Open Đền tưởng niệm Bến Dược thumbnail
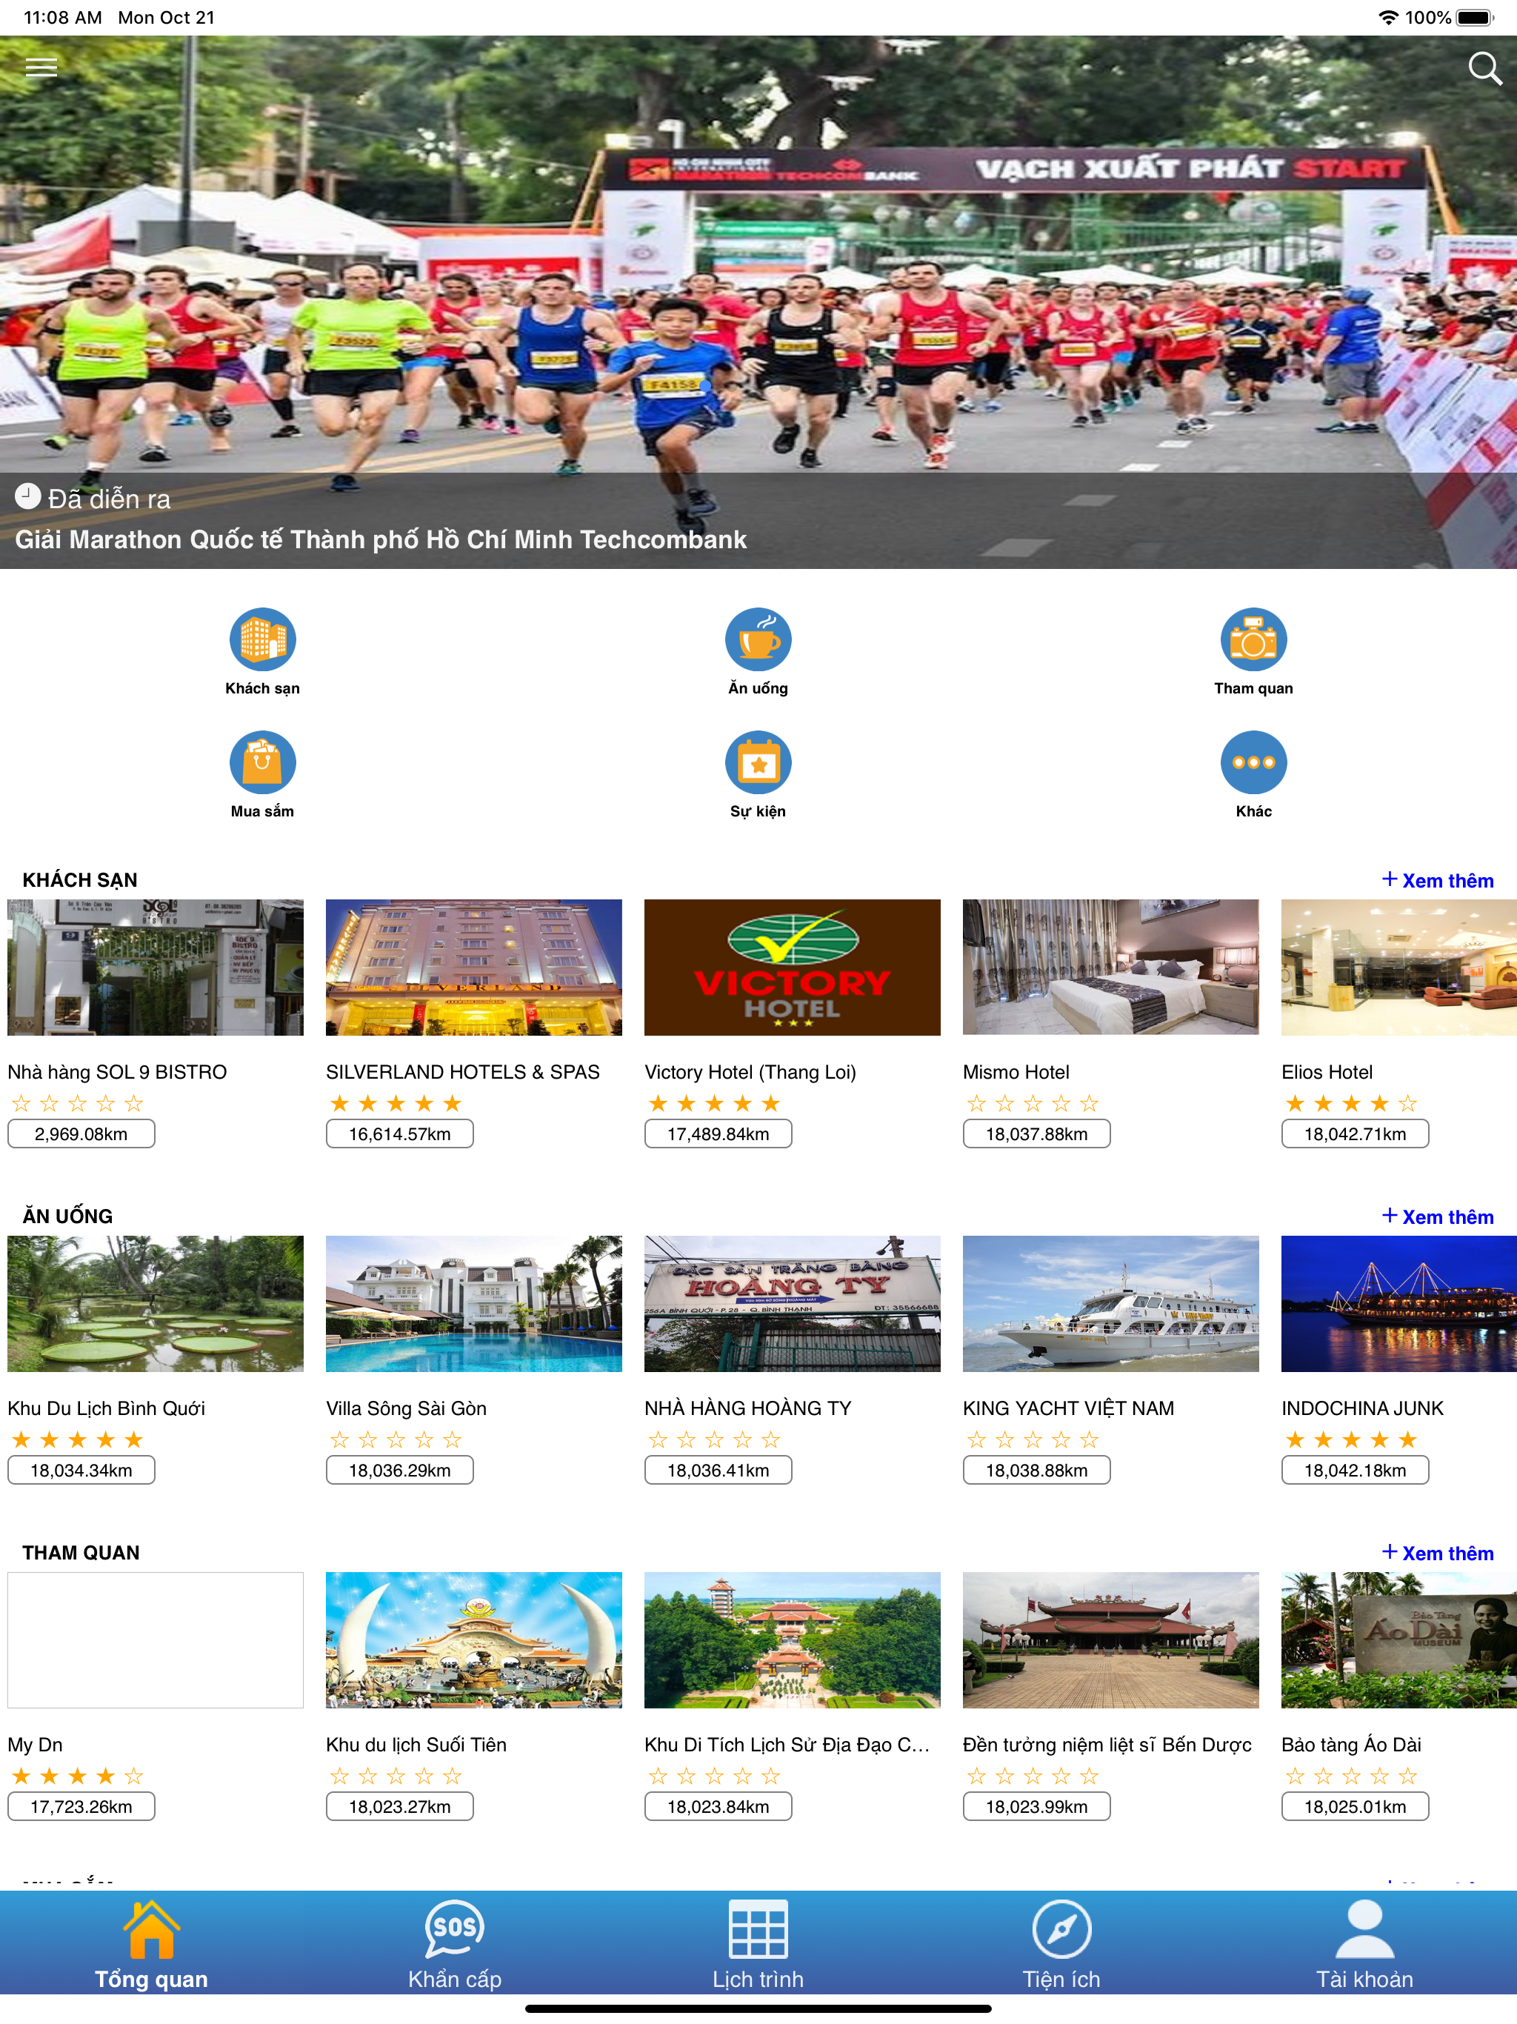 [x=1111, y=1641]
